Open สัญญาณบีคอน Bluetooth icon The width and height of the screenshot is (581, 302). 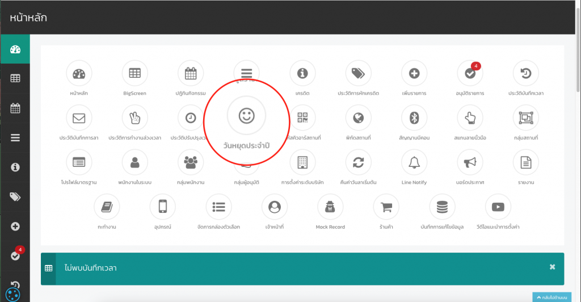414,118
